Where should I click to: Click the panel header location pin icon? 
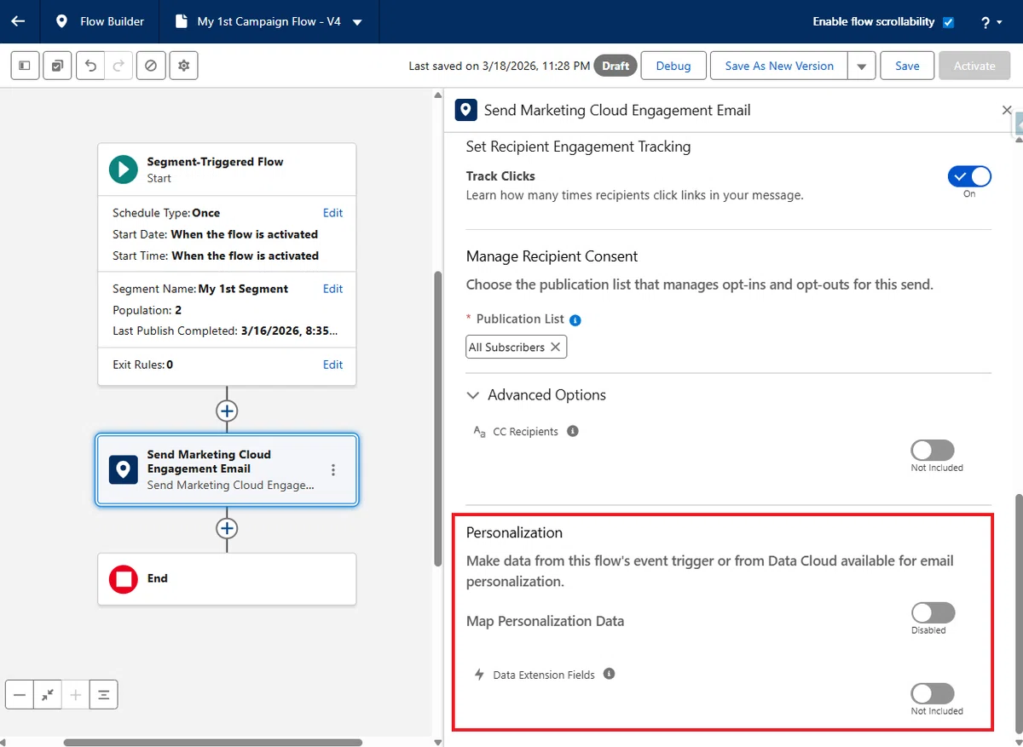[466, 110]
